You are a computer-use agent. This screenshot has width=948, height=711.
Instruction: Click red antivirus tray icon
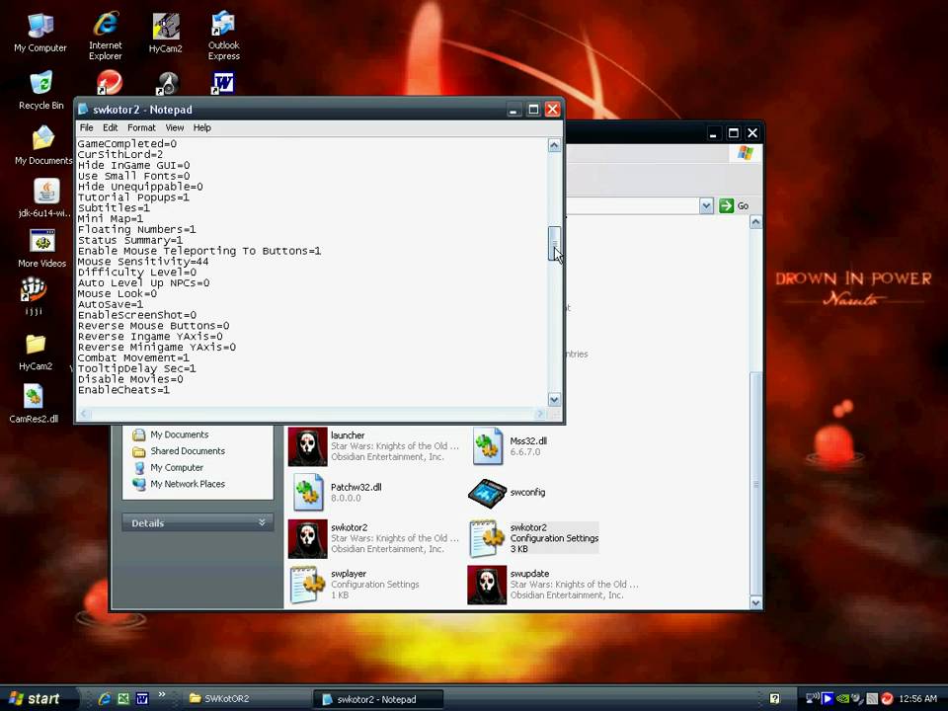click(888, 699)
